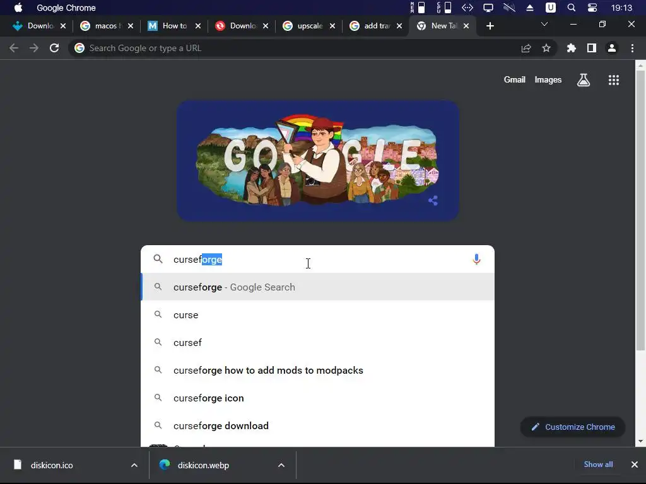Click the page vertical scrollbar
646x484 pixels.
coord(640,210)
